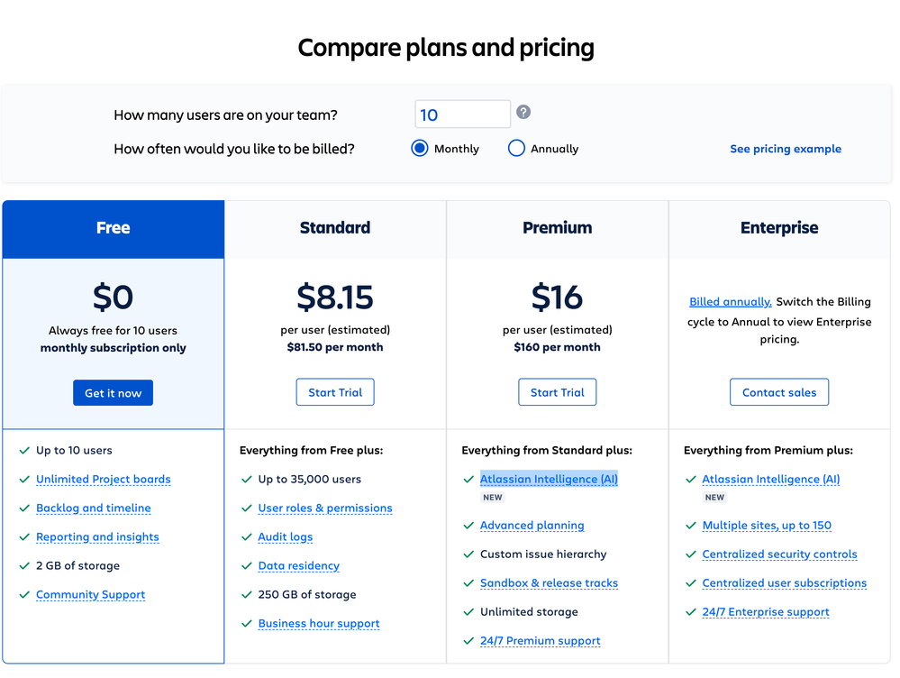Click the Get it now button
900x678 pixels.
point(114,393)
